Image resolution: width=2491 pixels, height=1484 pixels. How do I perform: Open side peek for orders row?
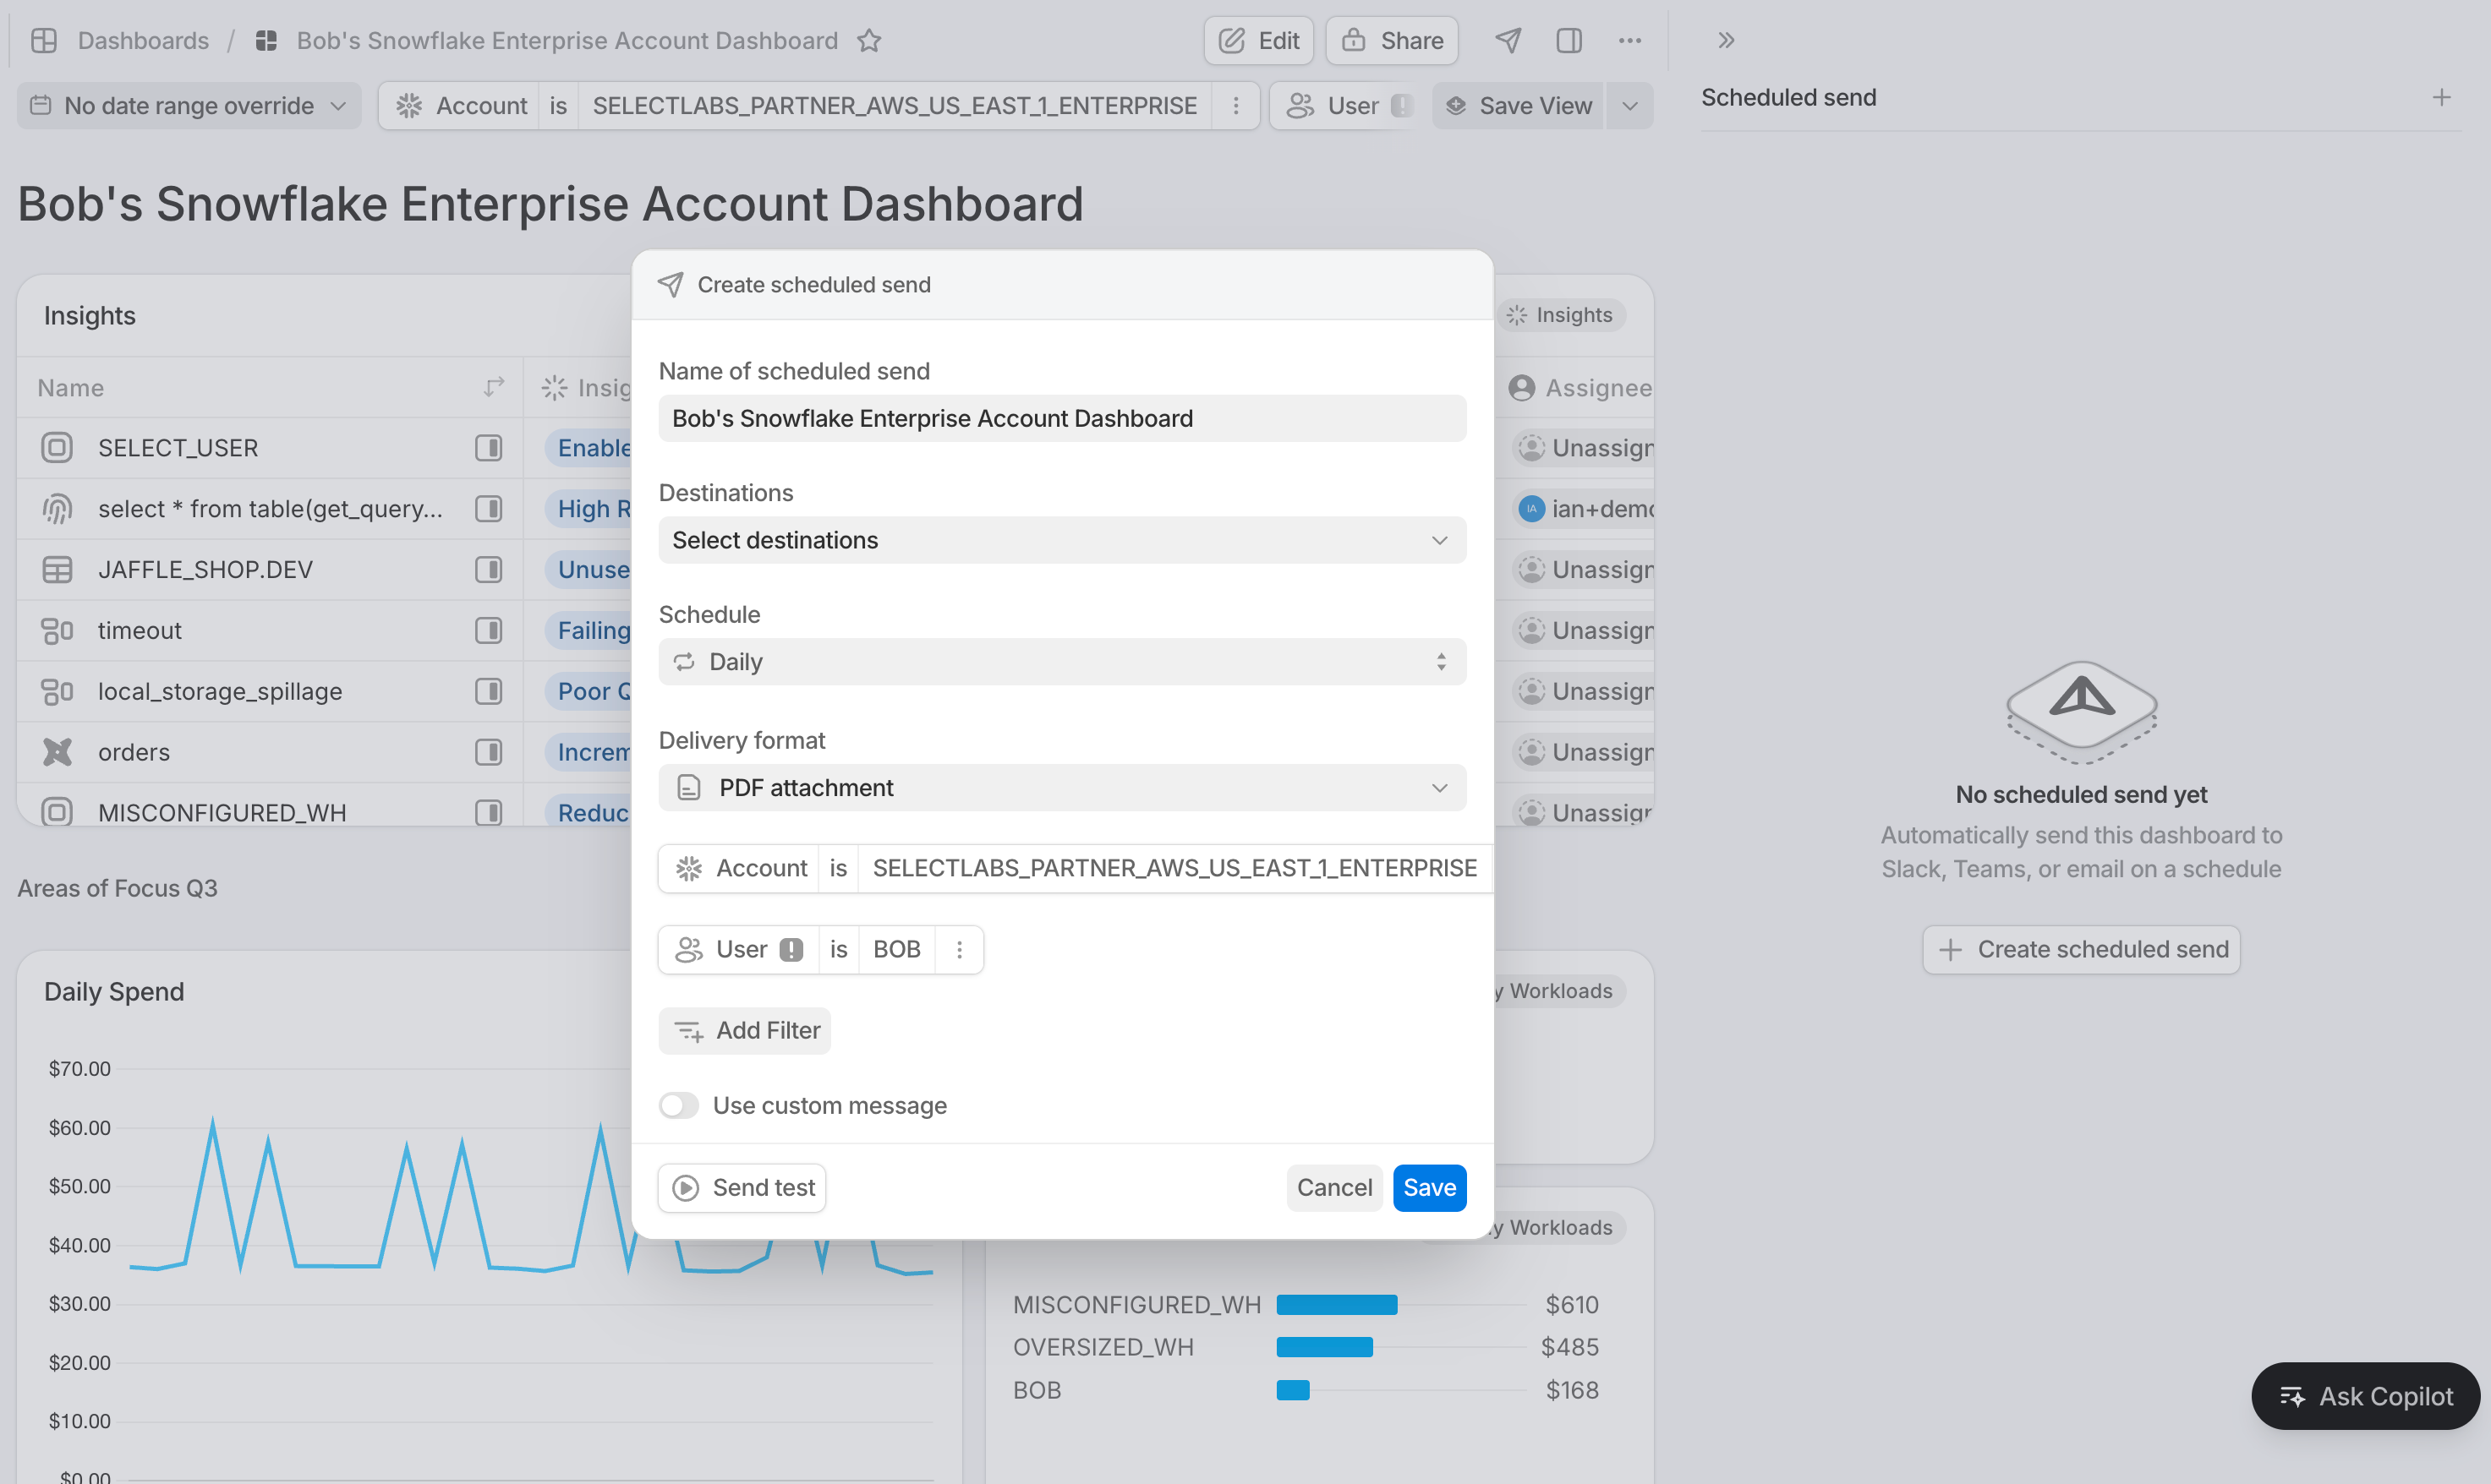[x=488, y=752]
